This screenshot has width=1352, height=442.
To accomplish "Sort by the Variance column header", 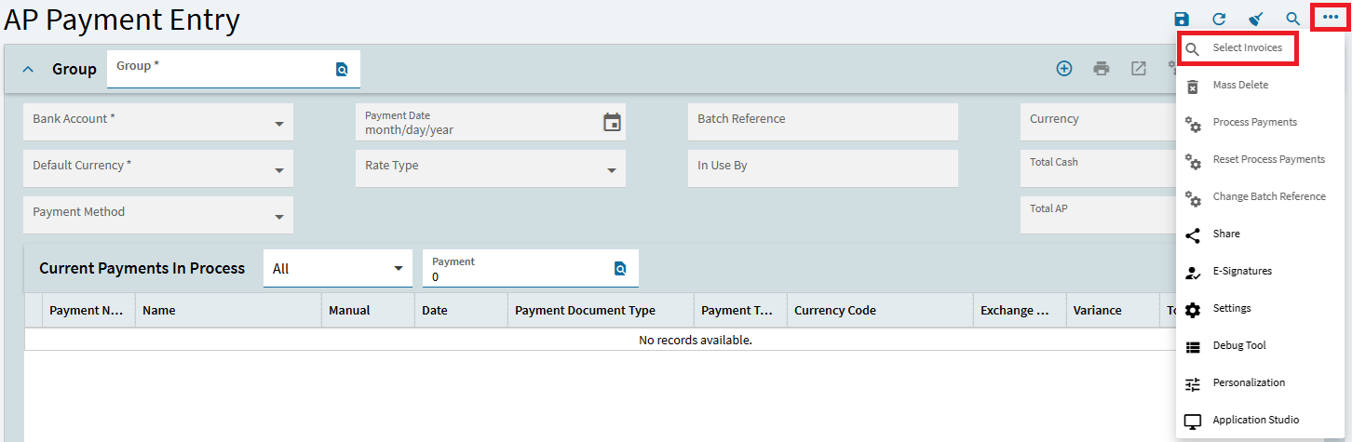I will coord(1113,311).
